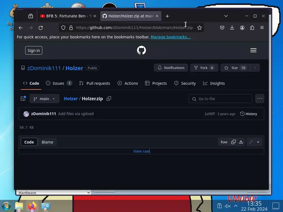The image size is (283, 212).
Task: Bookmark this page with star icon
Action: [200, 28]
